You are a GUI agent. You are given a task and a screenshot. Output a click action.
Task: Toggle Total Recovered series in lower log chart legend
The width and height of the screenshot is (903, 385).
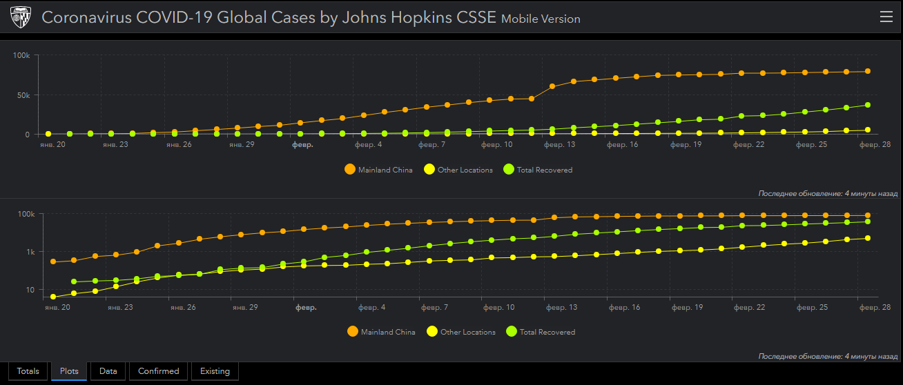pyautogui.click(x=541, y=332)
